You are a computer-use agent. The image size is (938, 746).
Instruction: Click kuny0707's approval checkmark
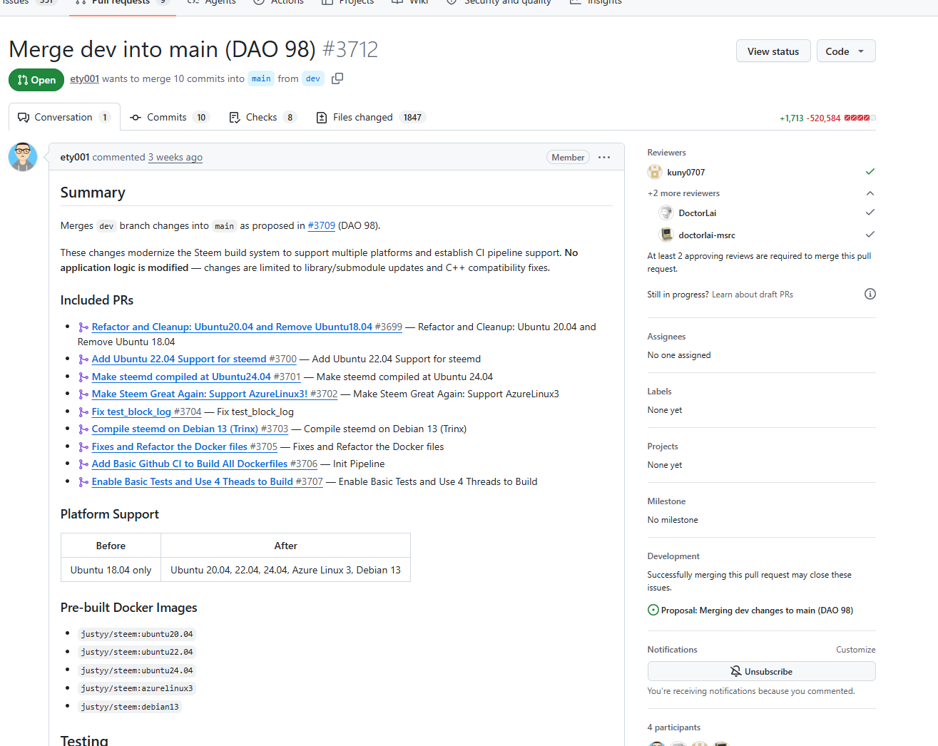coord(870,172)
